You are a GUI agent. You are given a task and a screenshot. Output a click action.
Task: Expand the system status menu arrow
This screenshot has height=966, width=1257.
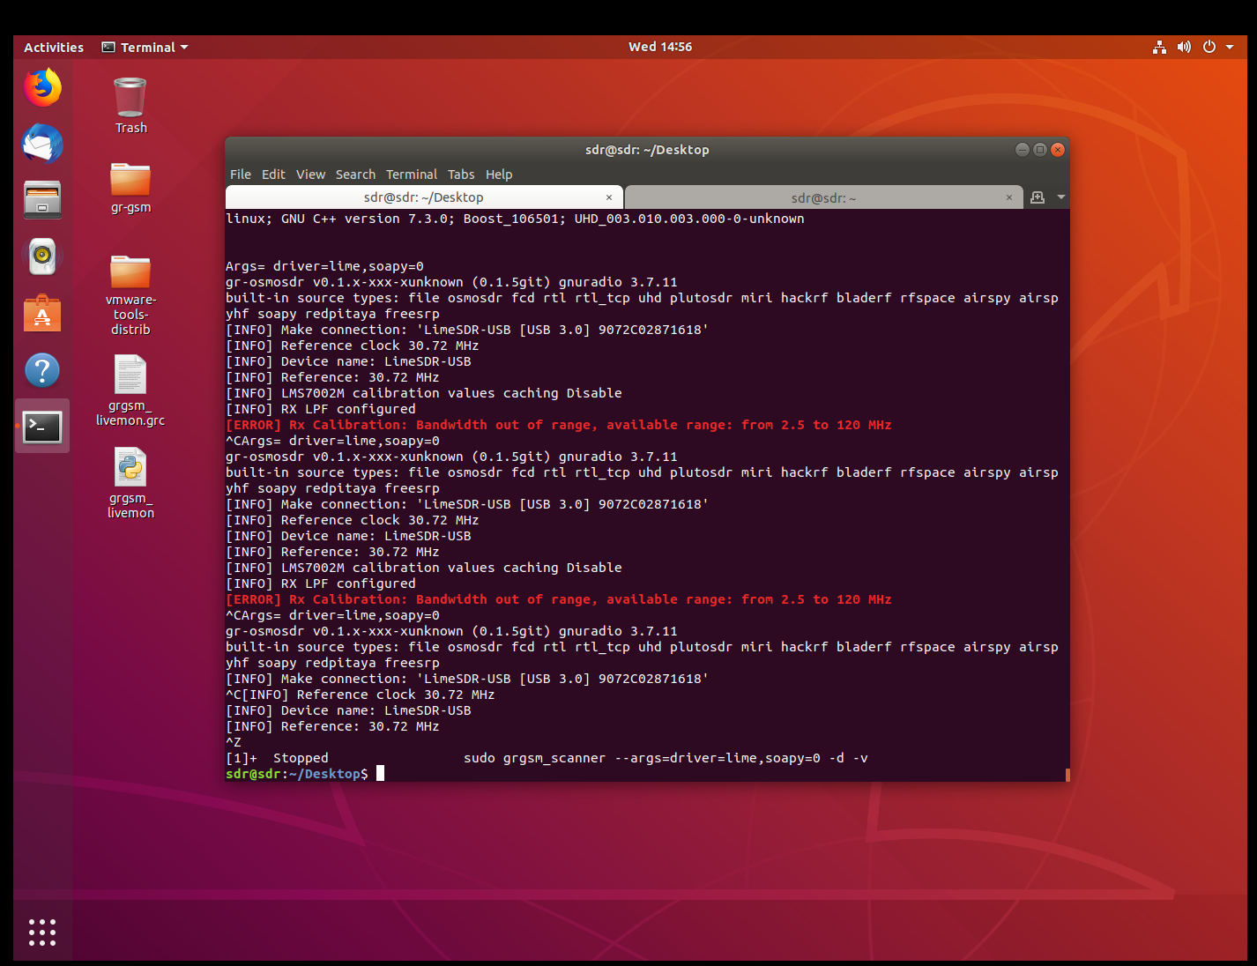tap(1230, 48)
